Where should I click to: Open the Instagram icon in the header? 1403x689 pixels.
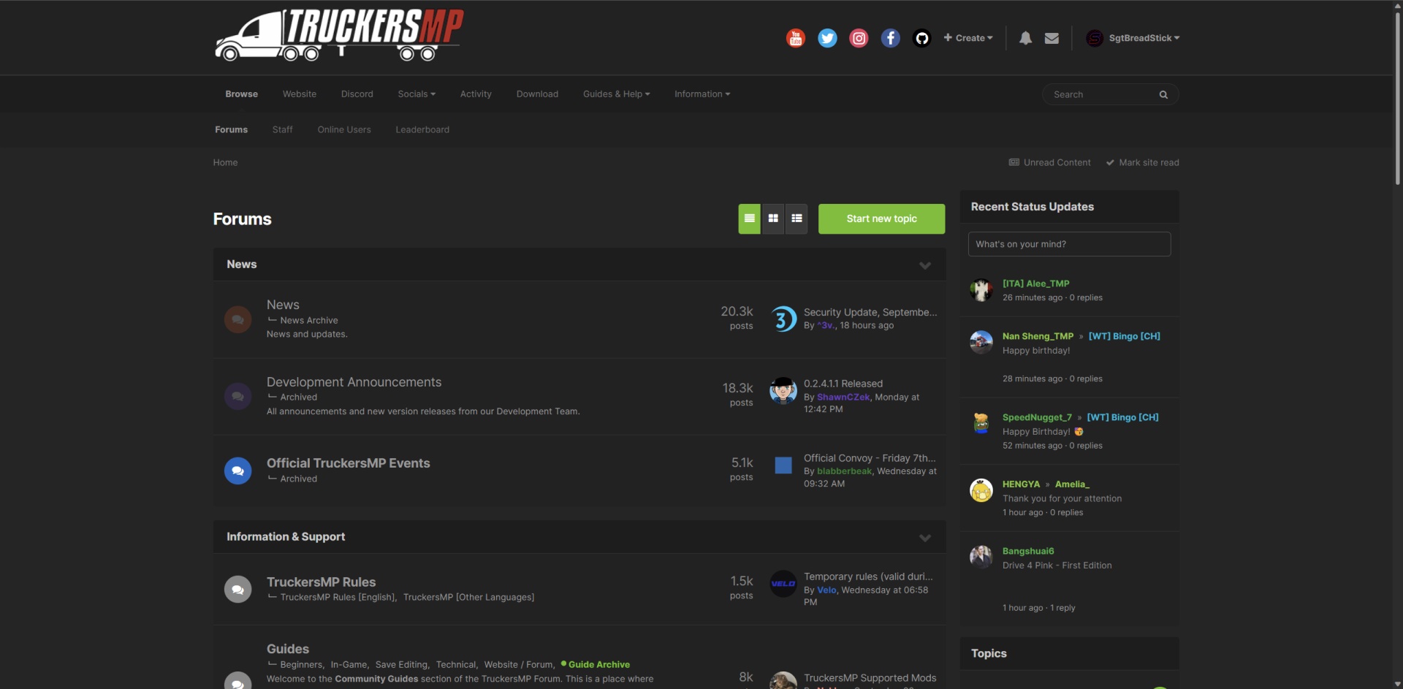coord(859,38)
